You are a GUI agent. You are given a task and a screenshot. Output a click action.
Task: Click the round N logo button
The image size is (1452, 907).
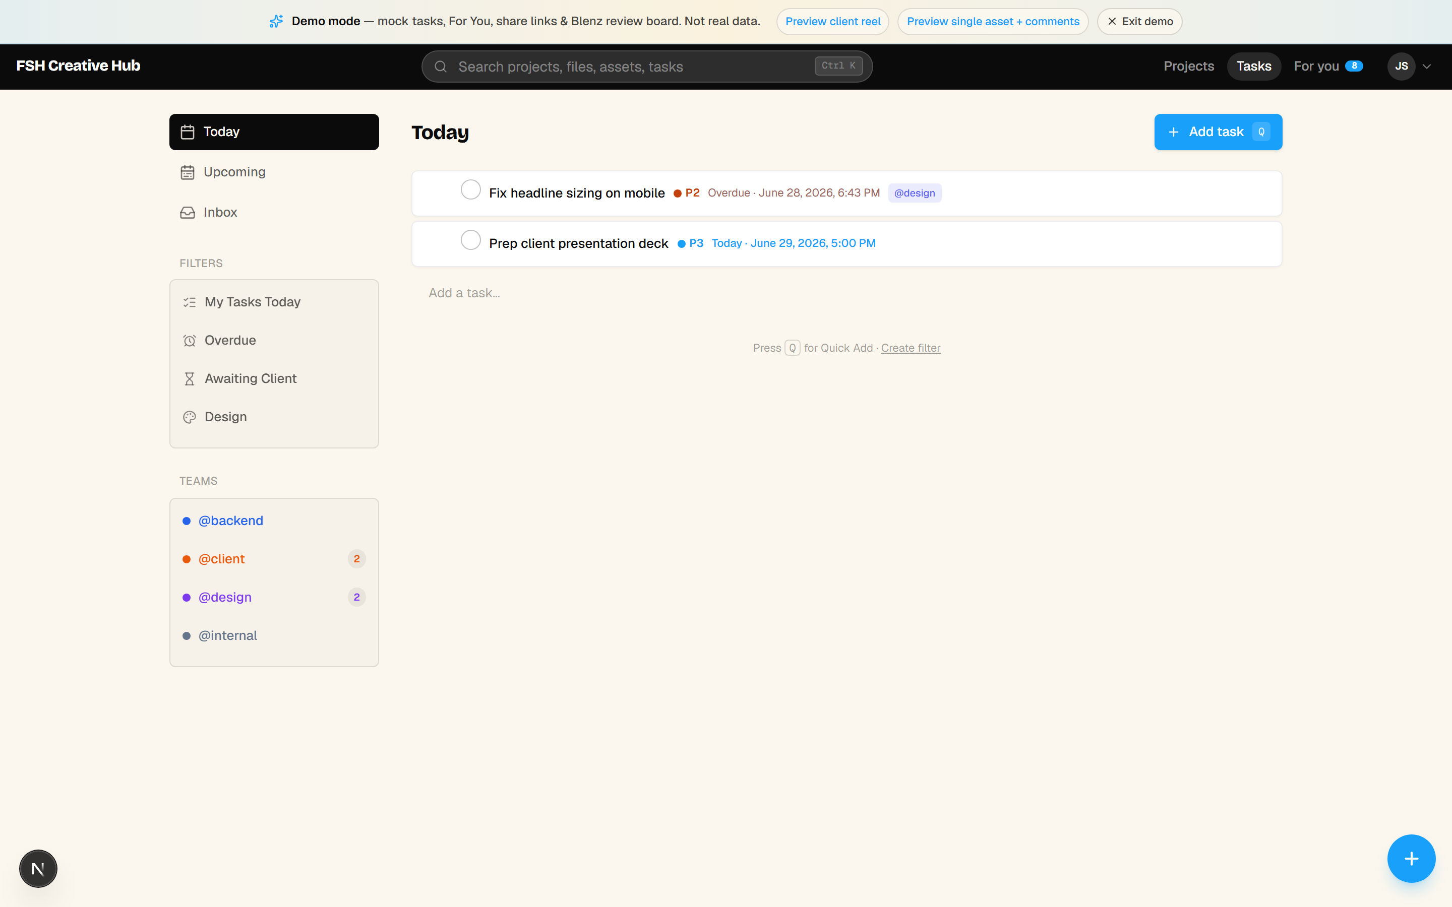[x=38, y=868]
